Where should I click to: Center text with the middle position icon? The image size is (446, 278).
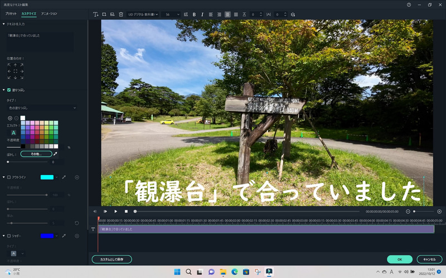click(16, 71)
